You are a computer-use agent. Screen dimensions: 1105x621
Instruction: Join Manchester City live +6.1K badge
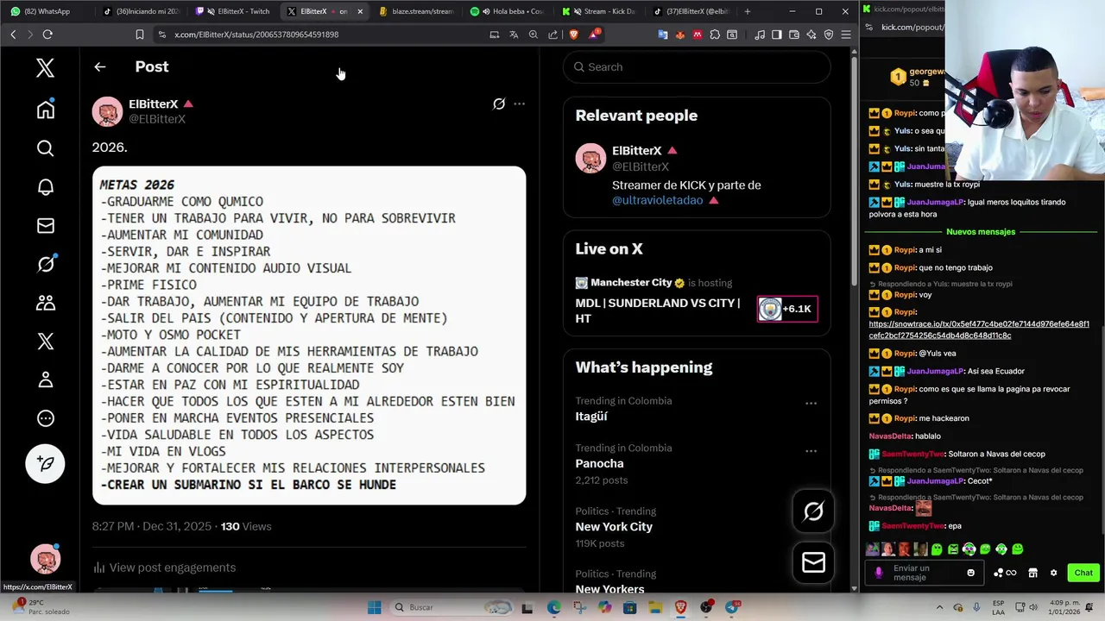coord(787,309)
